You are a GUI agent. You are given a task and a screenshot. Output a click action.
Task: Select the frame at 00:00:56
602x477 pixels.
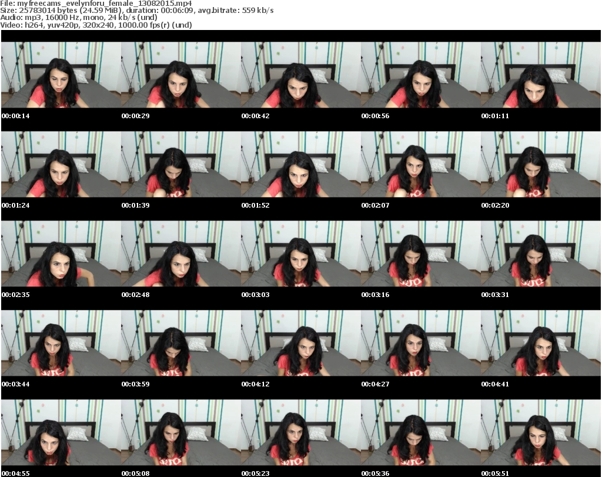(x=421, y=75)
